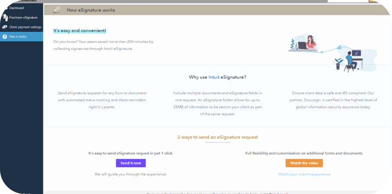Open the Dashboard sidebar item
Screen dimensions: 392x194
point(21,8)
